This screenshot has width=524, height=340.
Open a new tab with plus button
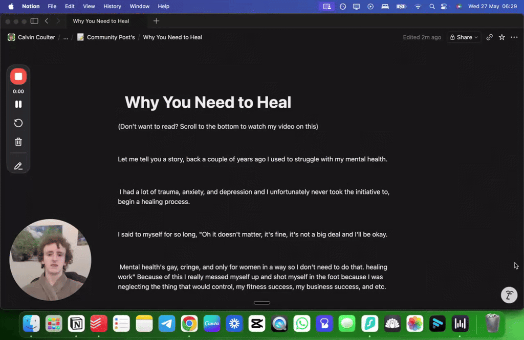tap(156, 21)
